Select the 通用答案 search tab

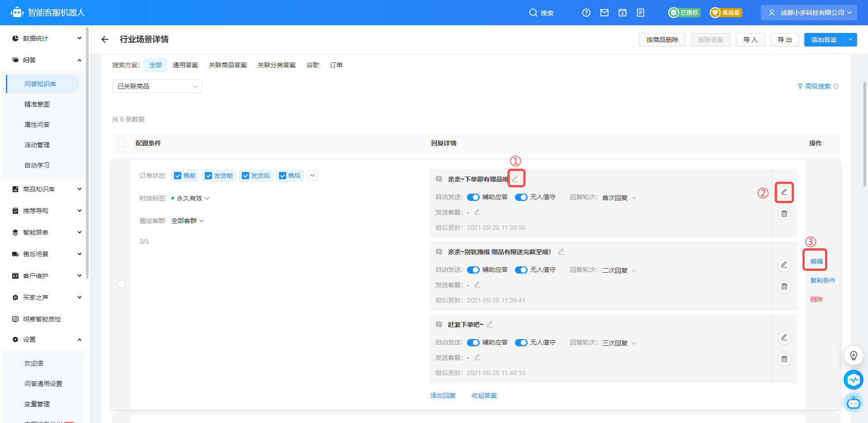pos(185,65)
